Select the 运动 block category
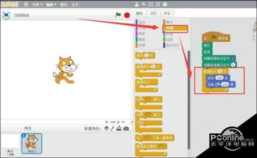Viewport: 257px width, 158px height. 141,22
